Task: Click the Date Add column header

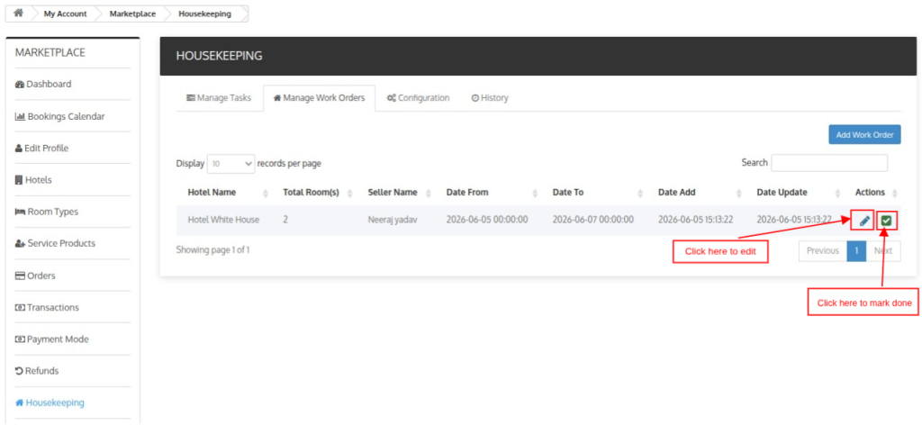Action: [676, 192]
